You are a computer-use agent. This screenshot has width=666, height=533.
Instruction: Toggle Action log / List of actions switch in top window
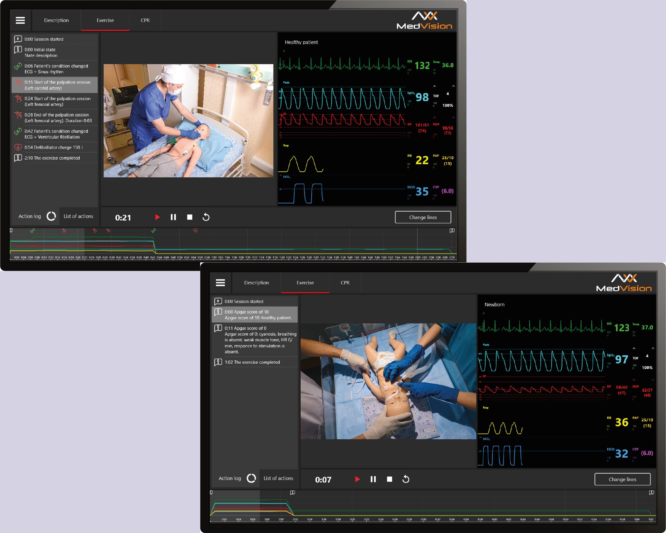tap(51, 216)
